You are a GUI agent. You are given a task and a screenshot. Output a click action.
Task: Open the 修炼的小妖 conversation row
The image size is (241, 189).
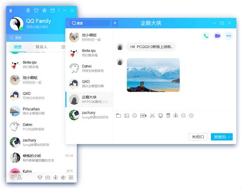pos(42,158)
